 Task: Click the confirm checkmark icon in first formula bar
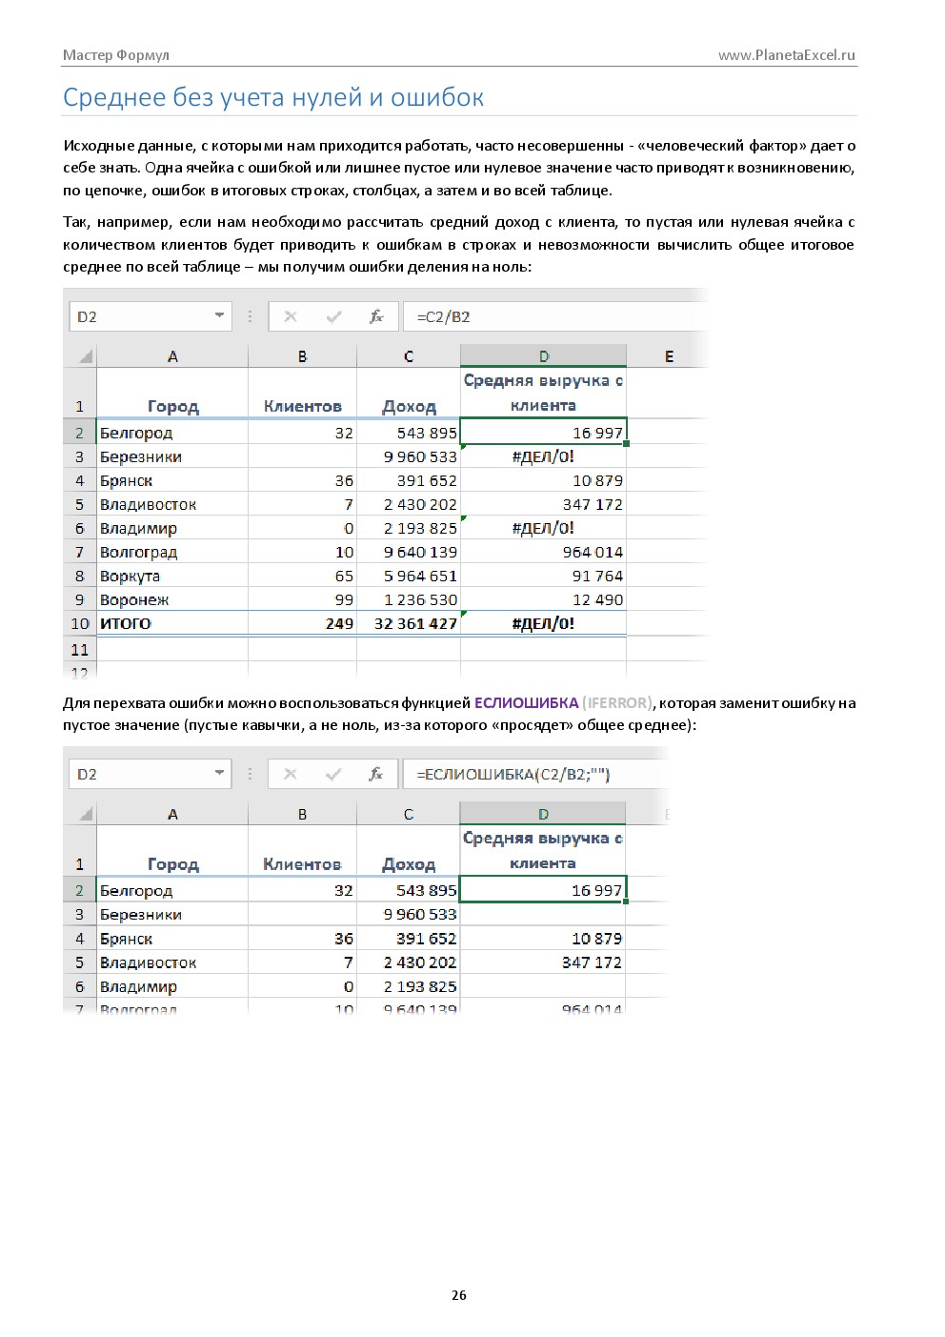(x=333, y=316)
